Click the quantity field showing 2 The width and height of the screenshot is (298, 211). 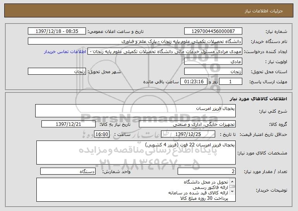[207, 171]
